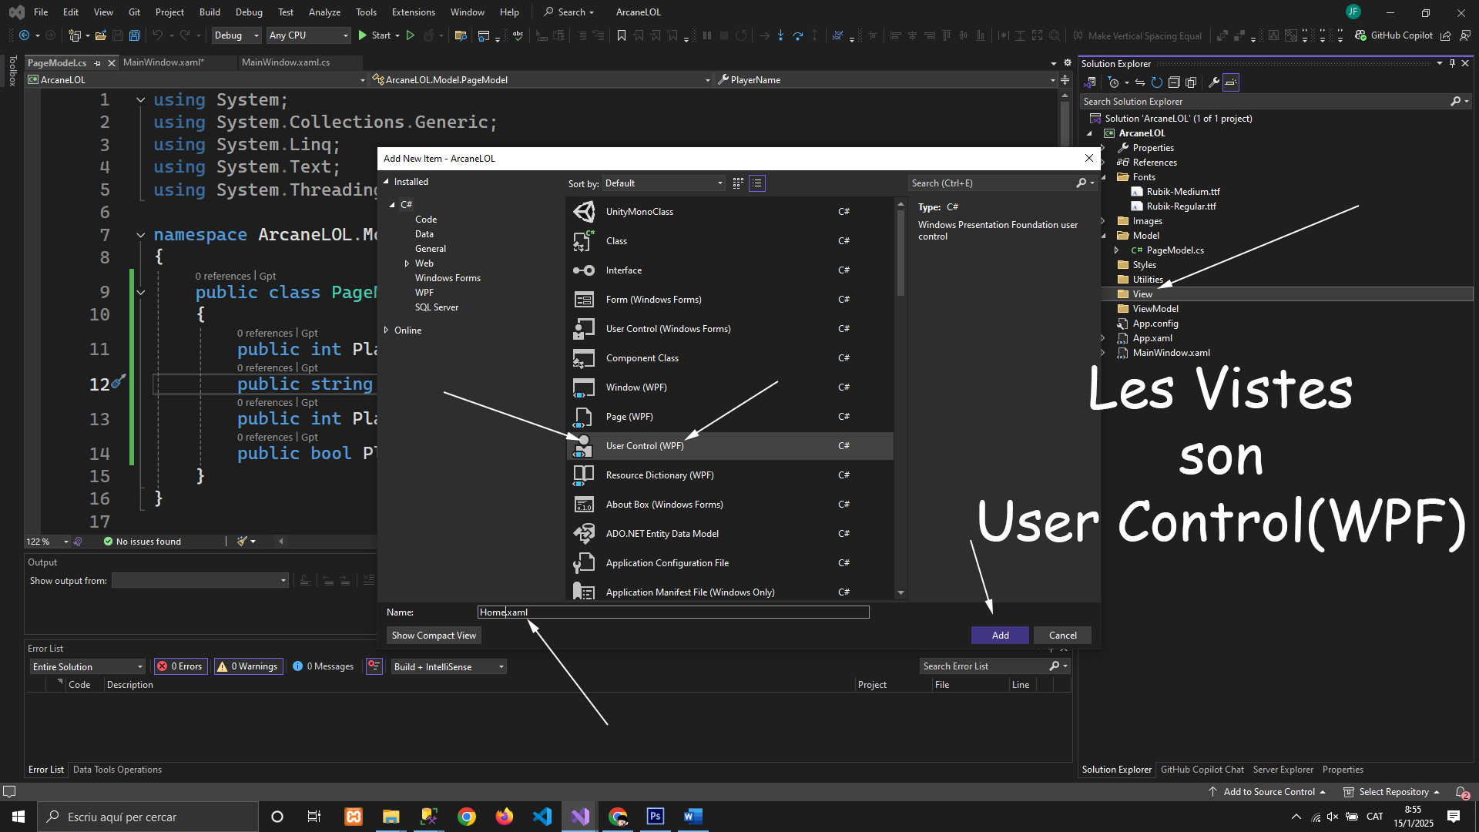Select the Page (WPF) template icon

(583, 417)
